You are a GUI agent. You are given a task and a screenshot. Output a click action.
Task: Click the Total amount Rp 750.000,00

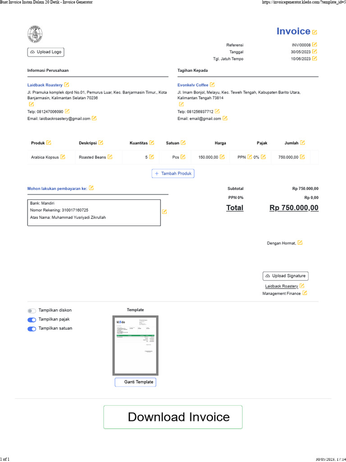click(x=294, y=208)
